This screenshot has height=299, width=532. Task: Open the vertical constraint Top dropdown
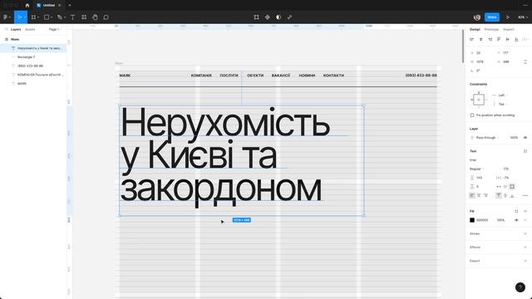502,104
